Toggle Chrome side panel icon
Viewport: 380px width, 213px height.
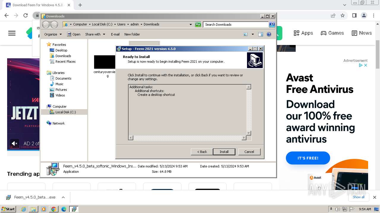354,15
